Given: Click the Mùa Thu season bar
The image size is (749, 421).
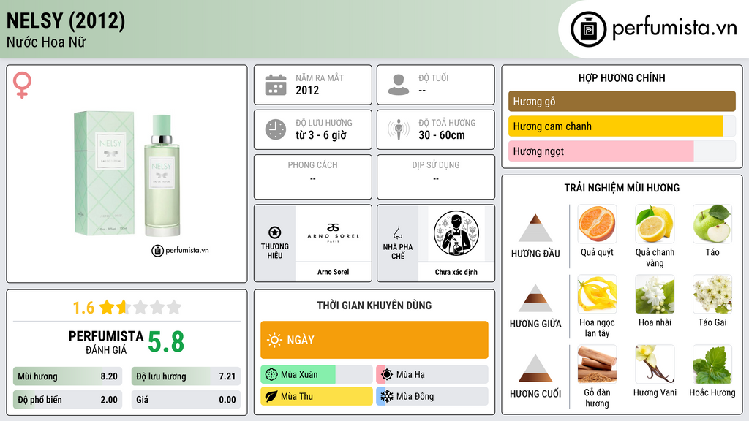Looking at the screenshot, I should [316, 396].
